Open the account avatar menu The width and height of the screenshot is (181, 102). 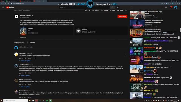176,7
